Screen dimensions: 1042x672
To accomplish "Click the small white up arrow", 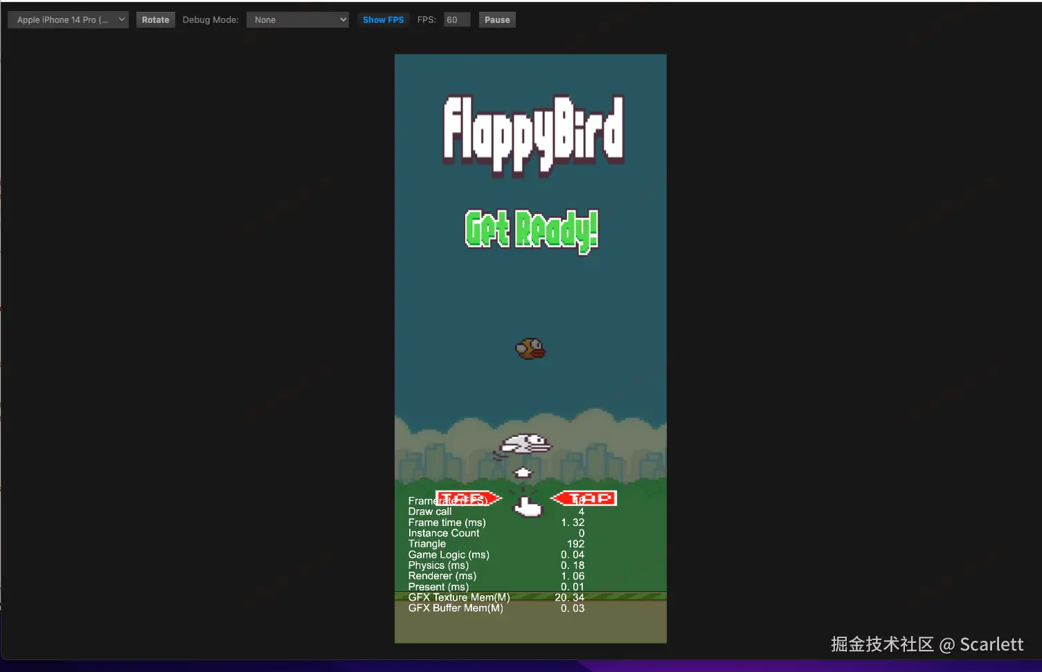I will (523, 473).
